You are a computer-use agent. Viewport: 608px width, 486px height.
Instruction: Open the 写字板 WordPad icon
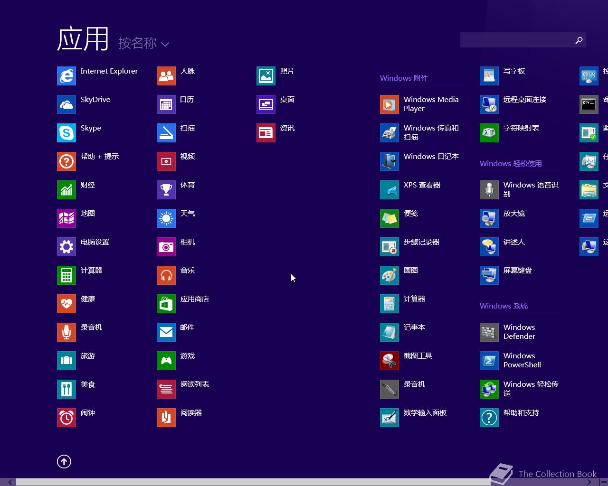489,76
